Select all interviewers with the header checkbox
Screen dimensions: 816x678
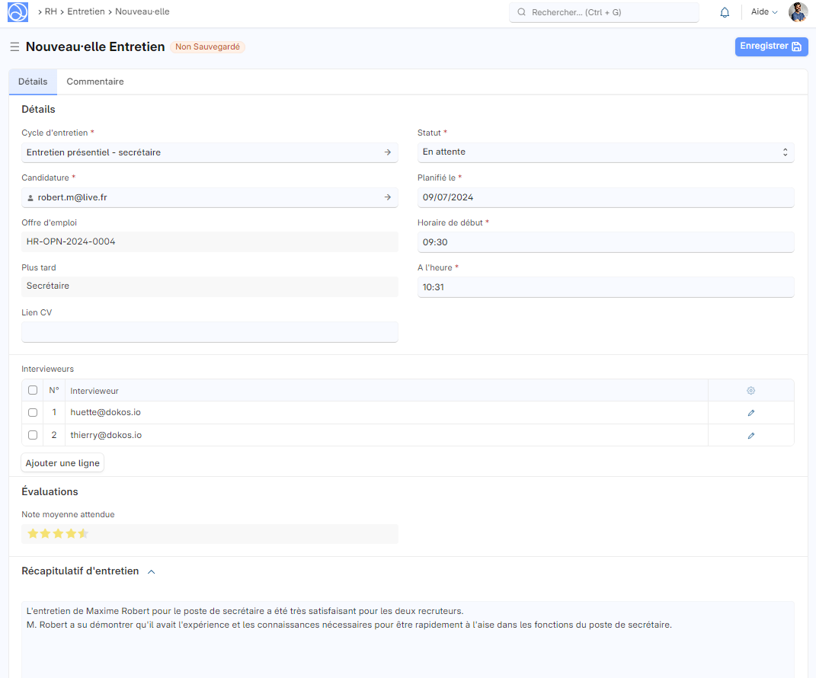coord(33,390)
